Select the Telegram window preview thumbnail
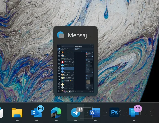The image size is (159, 123). click(x=75, y=68)
